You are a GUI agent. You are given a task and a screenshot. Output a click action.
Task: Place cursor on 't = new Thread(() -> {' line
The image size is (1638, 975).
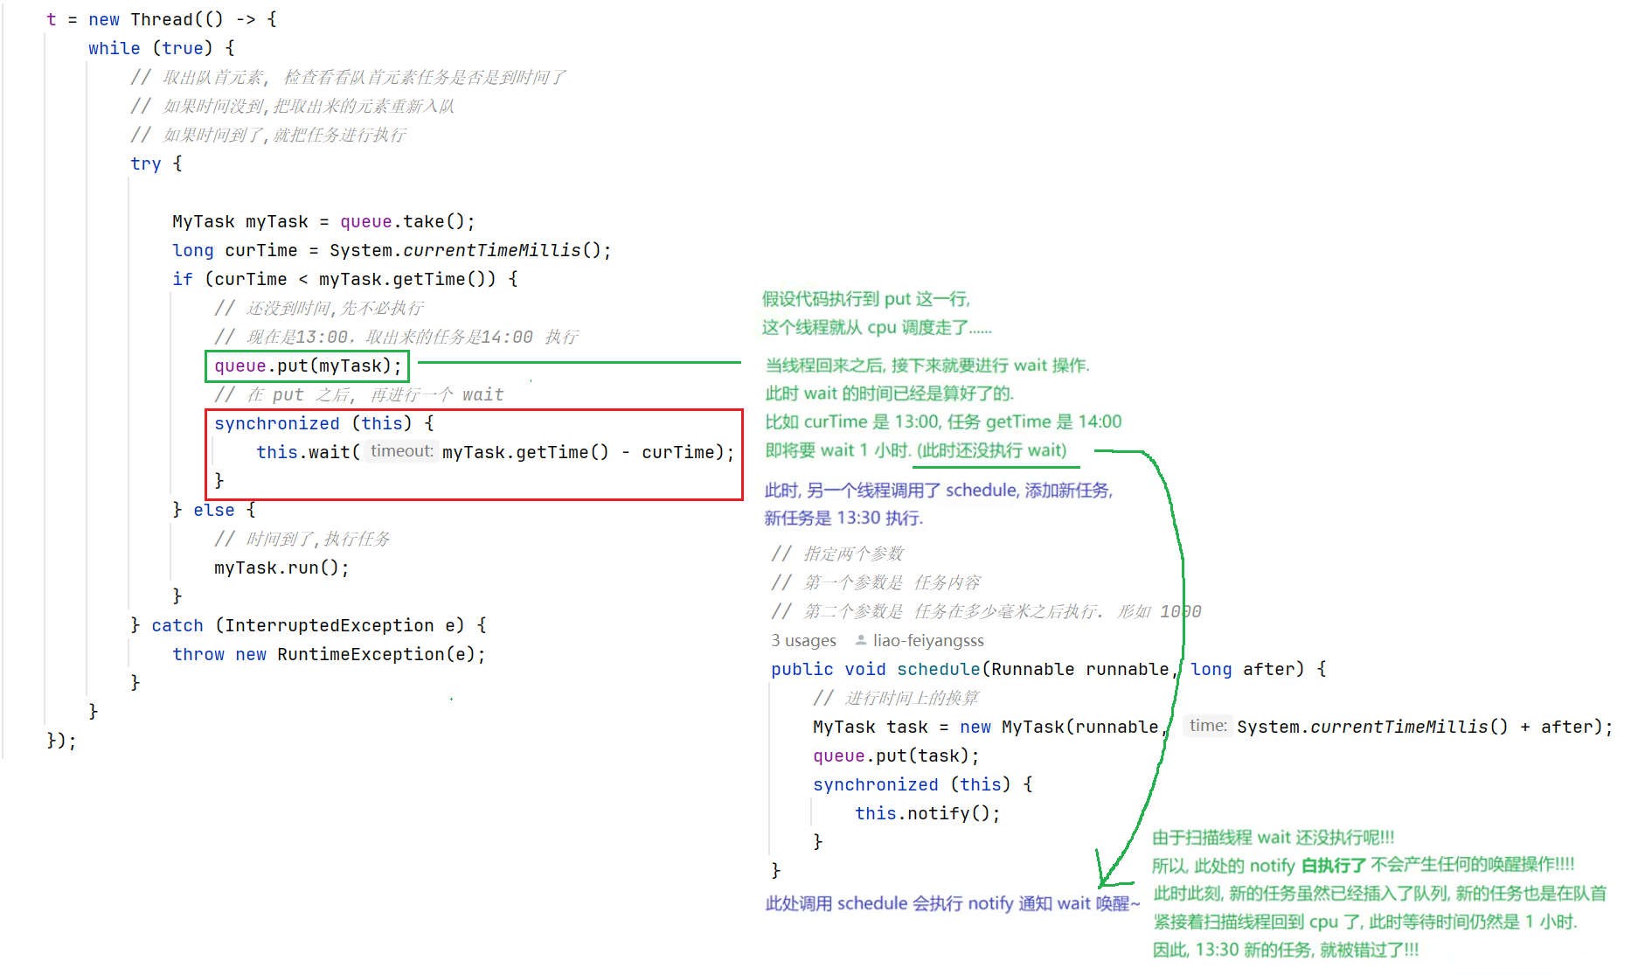[162, 19]
